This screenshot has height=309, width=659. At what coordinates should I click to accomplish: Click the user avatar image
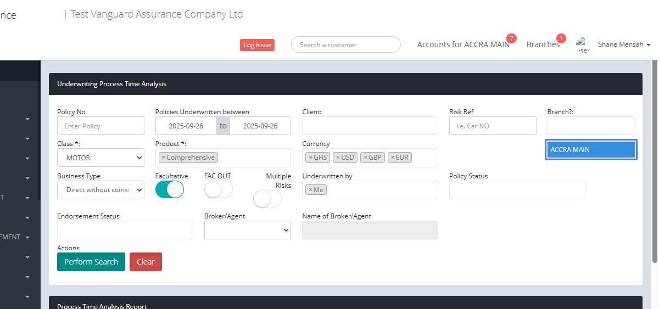(x=583, y=44)
